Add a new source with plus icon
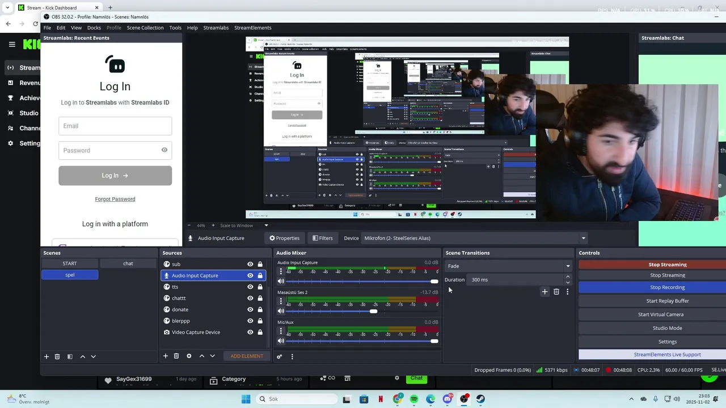This screenshot has width=726, height=408. [x=166, y=356]
